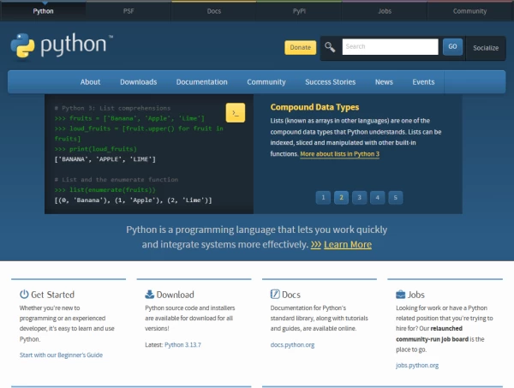Click the Download icon heading
514x388 pixels.
click(170, 295)
